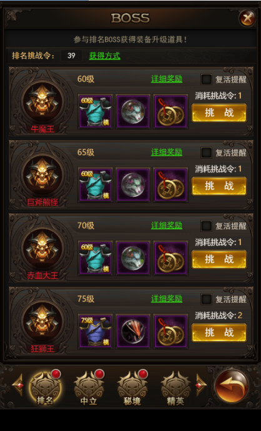Click the orange return arrow button

[231, 386]
